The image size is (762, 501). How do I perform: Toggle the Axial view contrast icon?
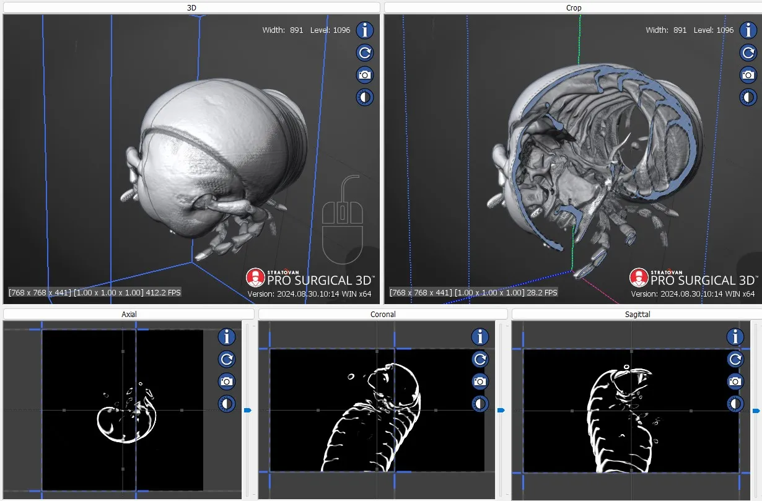(227, 404)
